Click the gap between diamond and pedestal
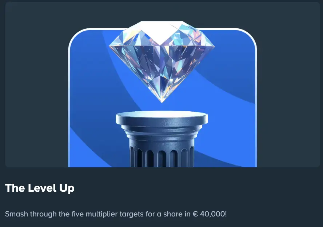 162,107
